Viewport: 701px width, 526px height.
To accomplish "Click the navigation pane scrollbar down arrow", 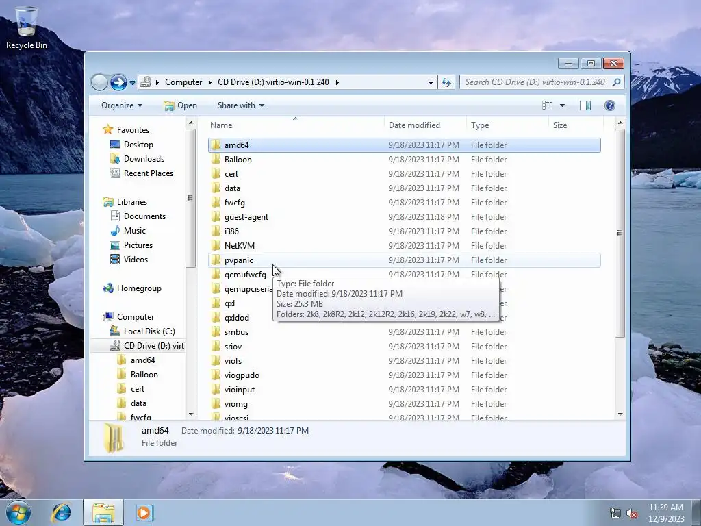I will point(191,414).
